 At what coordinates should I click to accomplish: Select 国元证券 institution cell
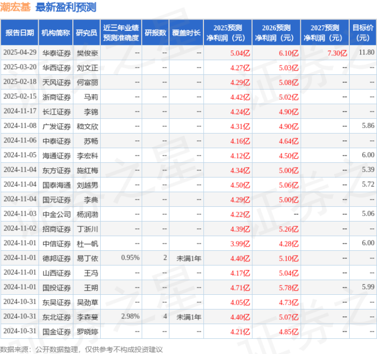pyautogui.click(x=57, y=200)
